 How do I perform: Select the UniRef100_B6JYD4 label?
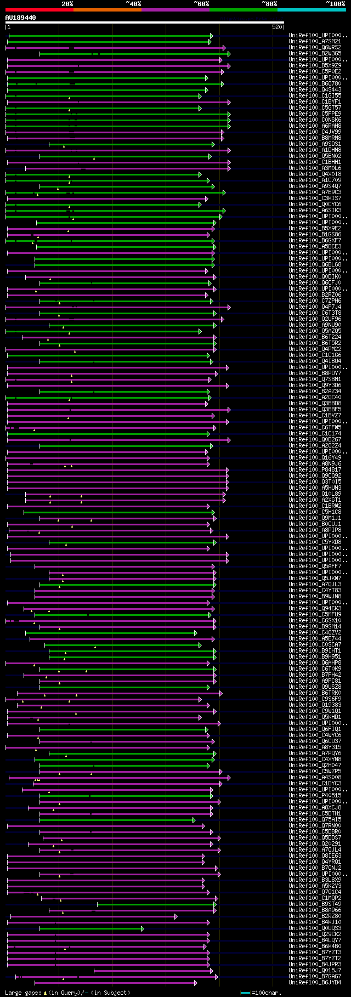(x=315, y=983)
